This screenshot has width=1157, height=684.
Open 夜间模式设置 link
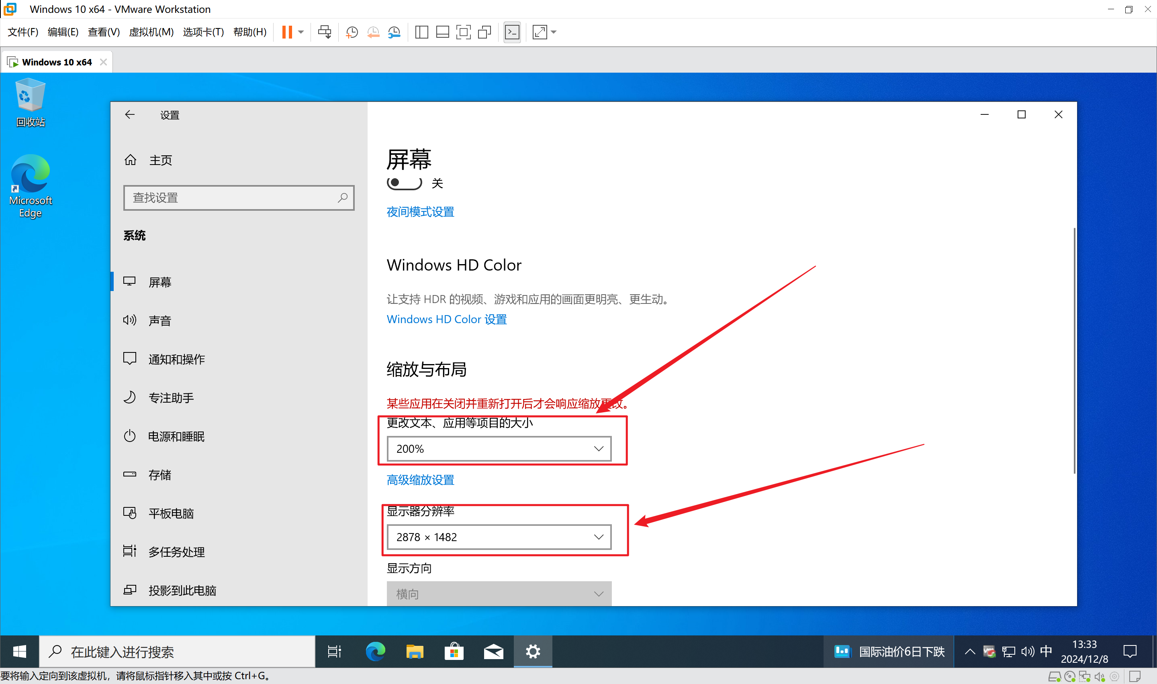point(420,212)
